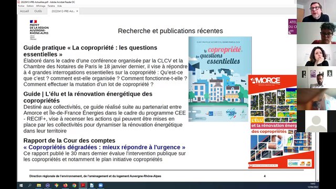The width and height of the screenshot is (336, 189).
Task: Click the Windows Start button
Action: point(21,185)
